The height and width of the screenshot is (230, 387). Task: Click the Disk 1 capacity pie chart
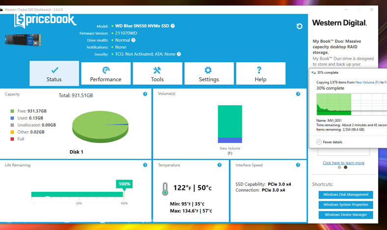(100, 127)
